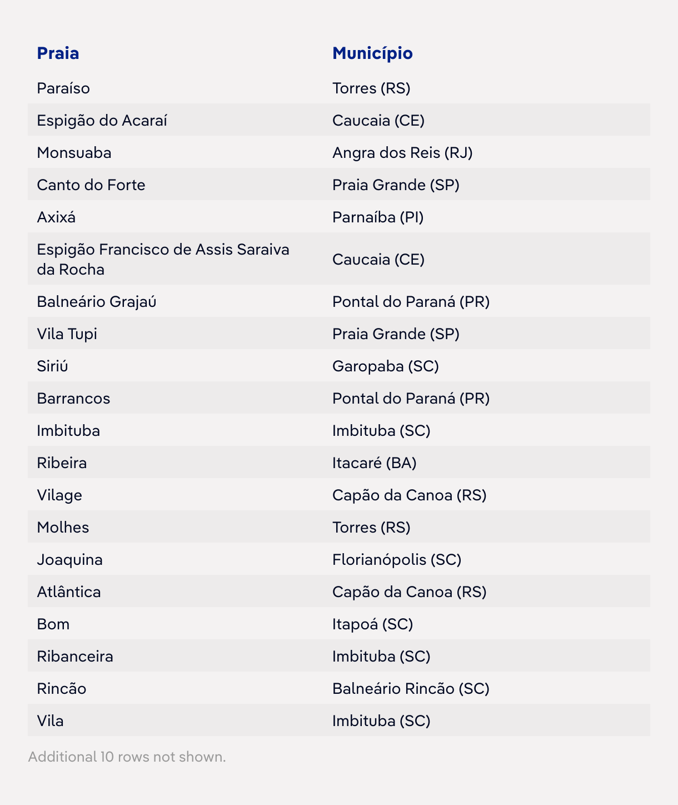Select the Molhes row
The height and width of the screenshot is (805, 678).
pos(63,528)
